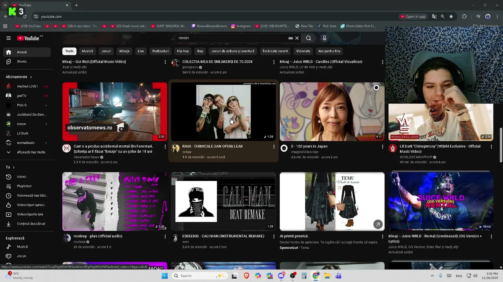Select the Hip-hop filter chip
The height and width of the screenshot is (282, 503).
[183, 51]
